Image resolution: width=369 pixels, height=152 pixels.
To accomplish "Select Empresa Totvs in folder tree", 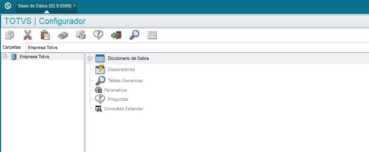I will 34,57.
